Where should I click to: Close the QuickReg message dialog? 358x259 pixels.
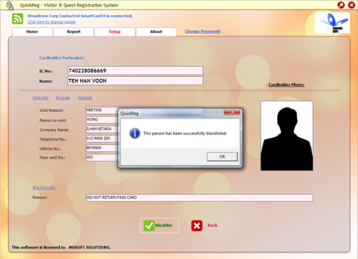232,112
